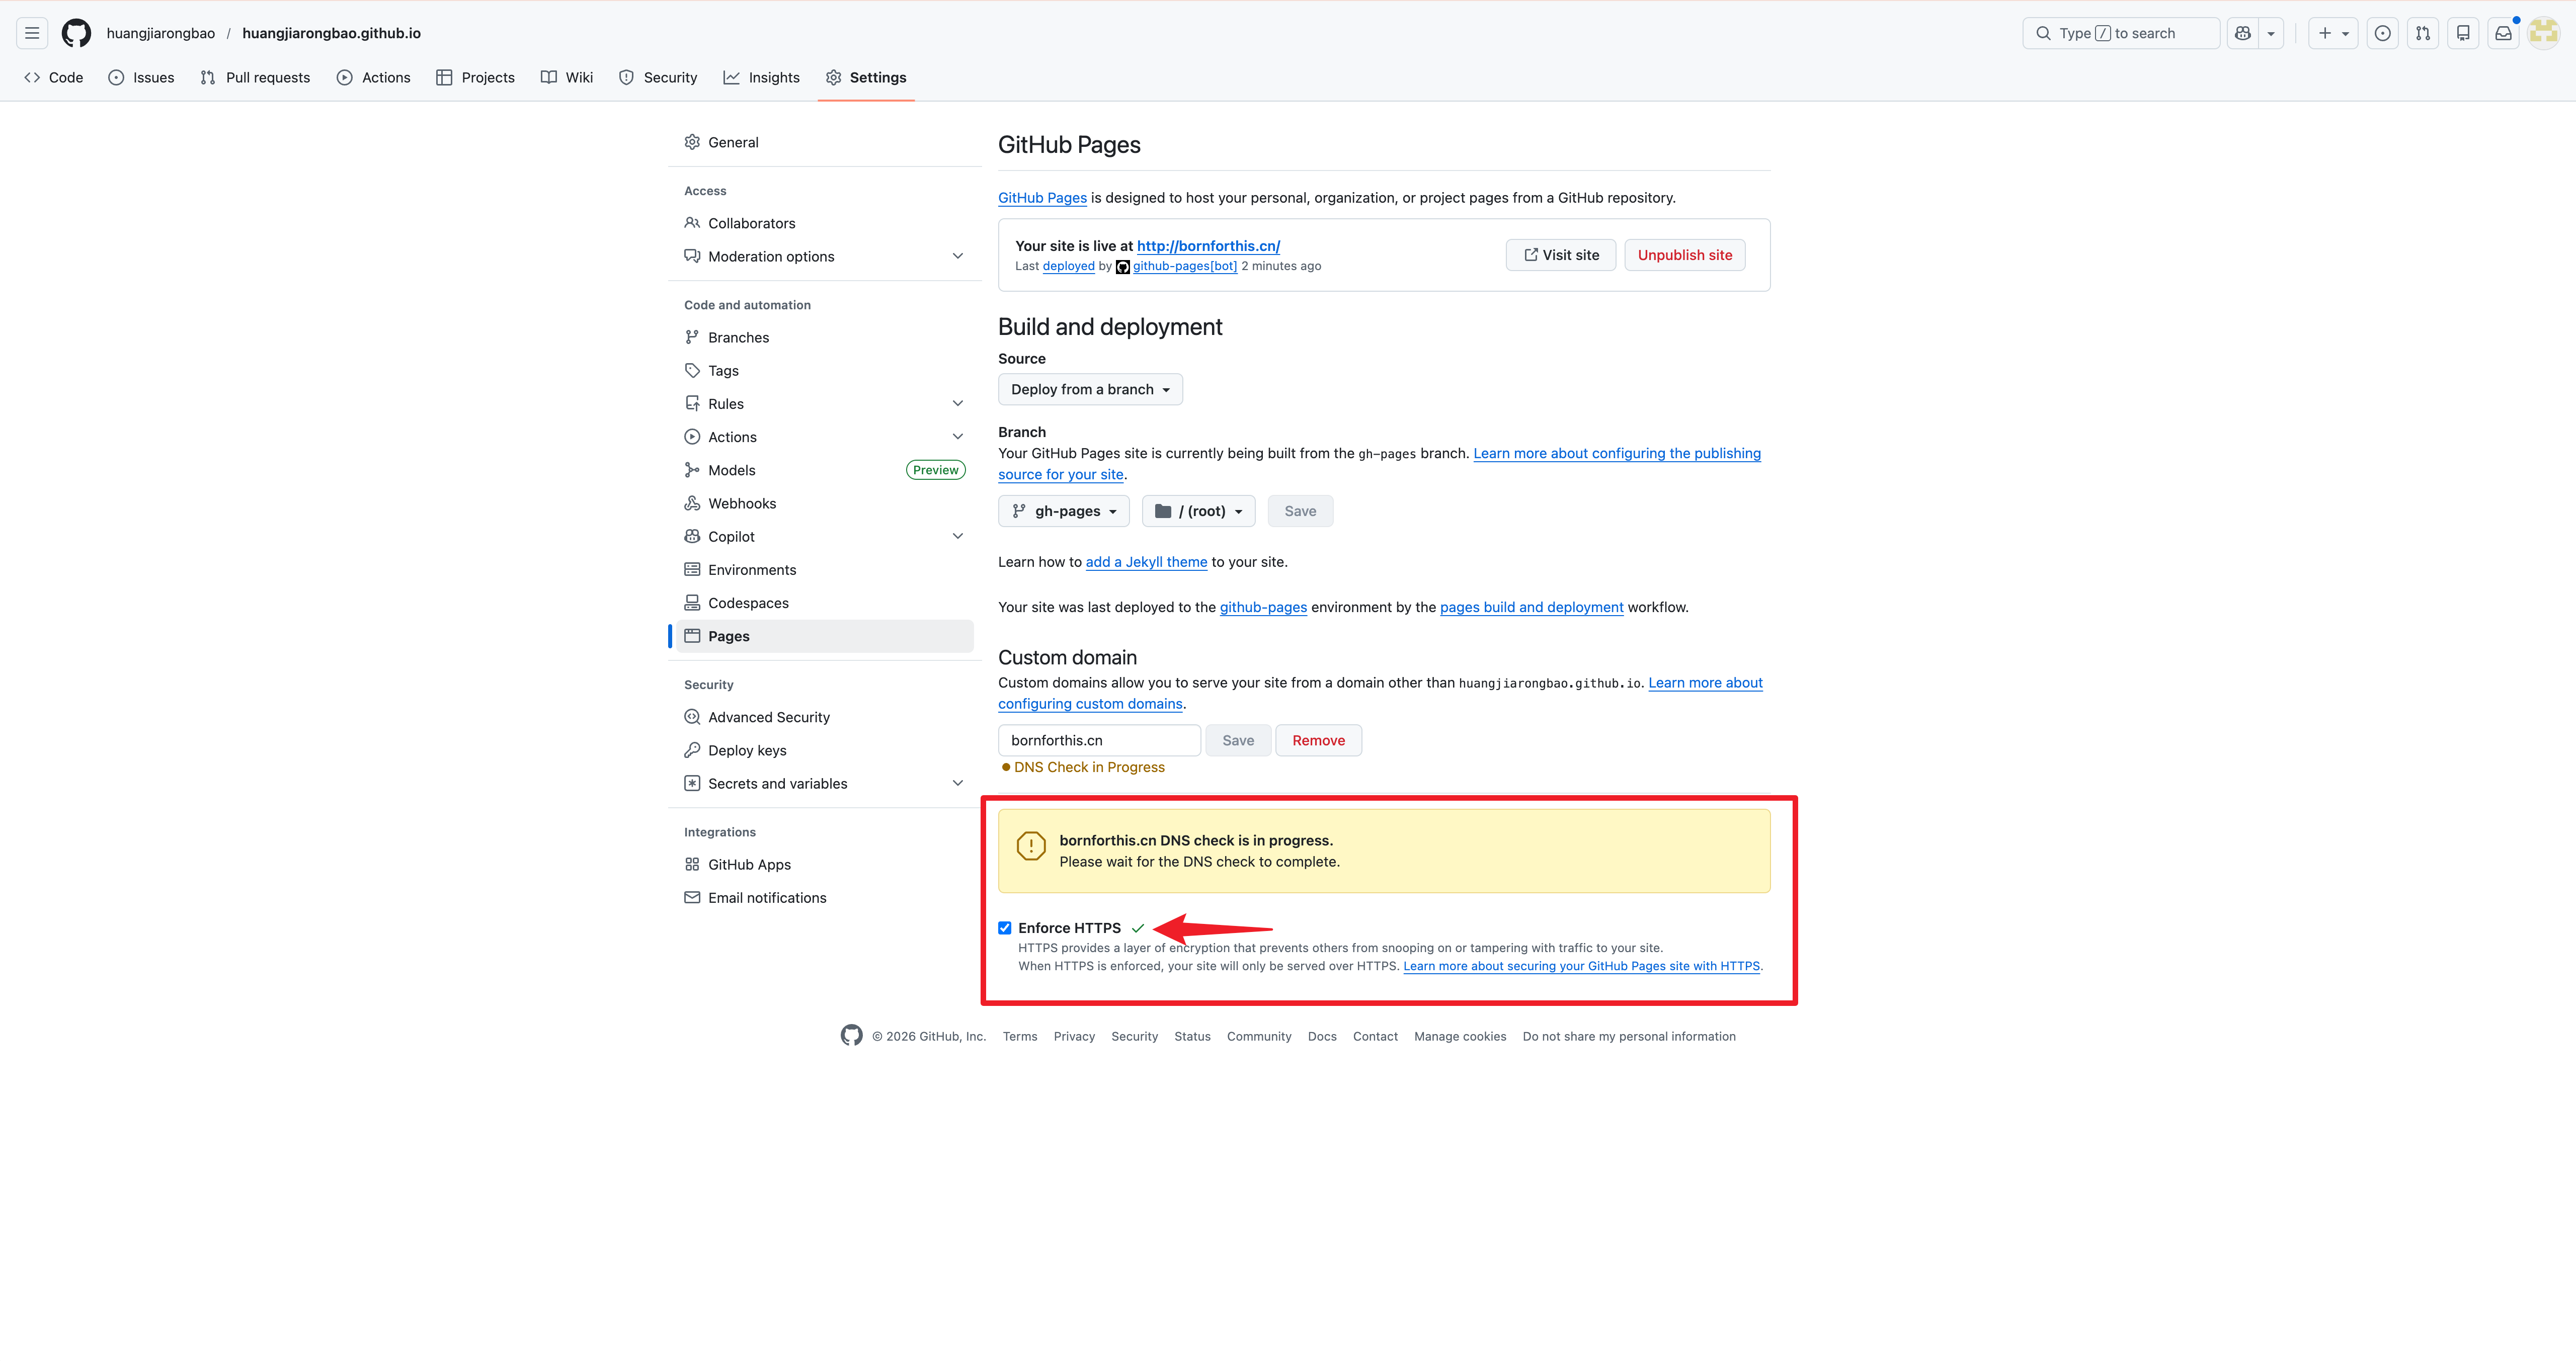Screen dimensions: 2576x1361
Task: Click the custom domain text field
Action: 1099,740
